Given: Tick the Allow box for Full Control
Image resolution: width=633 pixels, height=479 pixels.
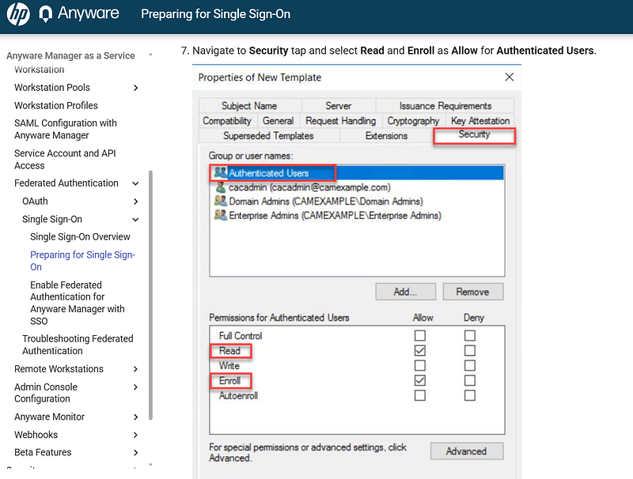Looking at the screenshot, I should coord(420,335).
